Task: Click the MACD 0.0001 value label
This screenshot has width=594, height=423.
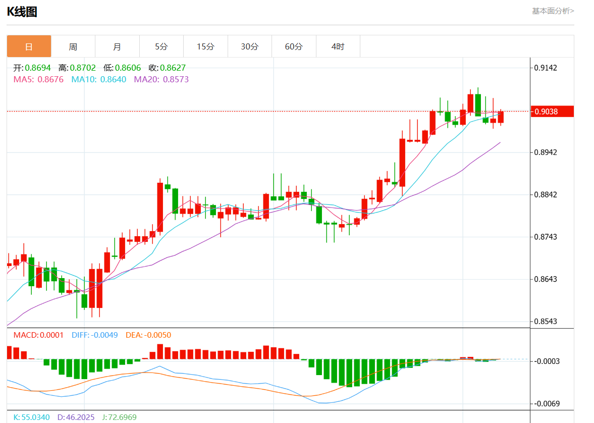Action: click(x=38, y=335)
